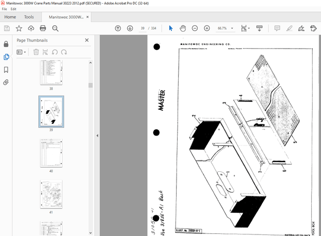Viewport: 321px width, 236px height.
Task: Open the find text magnifier tool
Action: pyautogui.click(x=55, y=28)
